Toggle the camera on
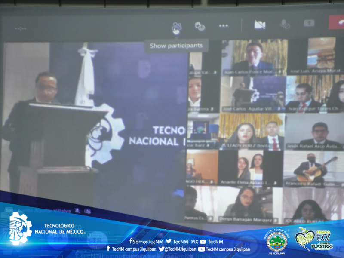Screen dimensions: 344x258 click(x=260, y=25)
